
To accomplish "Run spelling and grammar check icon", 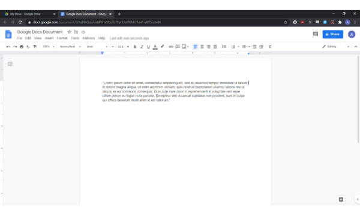I will point(28,47).
